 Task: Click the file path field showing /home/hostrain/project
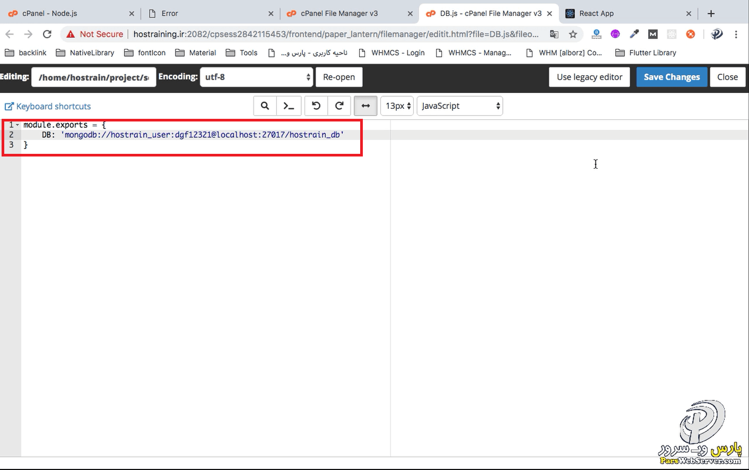pyautogui.click(x=93, y=77)
